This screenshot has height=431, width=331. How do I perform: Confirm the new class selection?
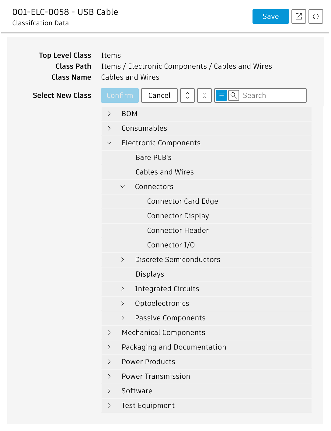[x=120, y=95]
